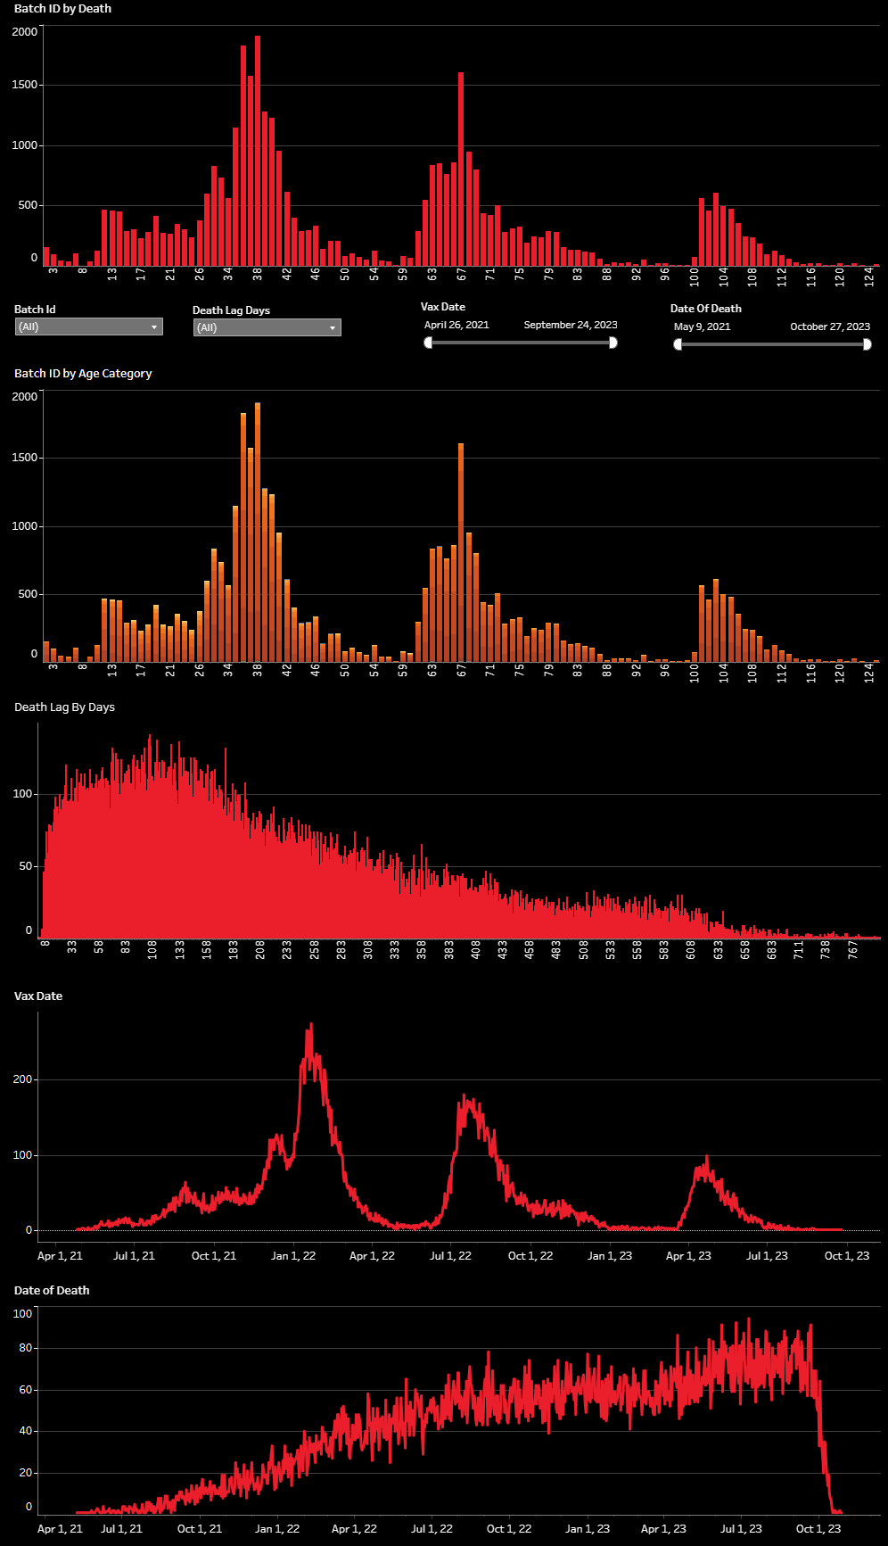Select the 'Batch Id' filter label
The height and width of the screenshot is (1546, 888).
click(35, 309)
